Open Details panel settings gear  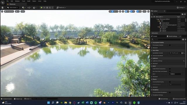(x=185, y=39)
